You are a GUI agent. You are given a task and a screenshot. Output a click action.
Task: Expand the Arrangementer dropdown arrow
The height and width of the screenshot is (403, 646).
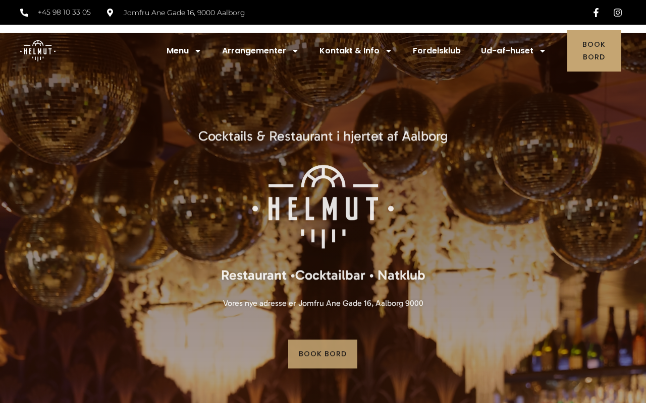point(295,51)
